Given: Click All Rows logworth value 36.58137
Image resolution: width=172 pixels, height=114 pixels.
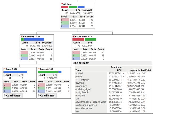Looking at the screenshot, I should click(x=88, y=13).
